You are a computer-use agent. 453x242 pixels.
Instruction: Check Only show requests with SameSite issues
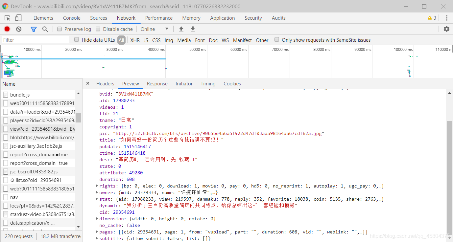point(277,40)
